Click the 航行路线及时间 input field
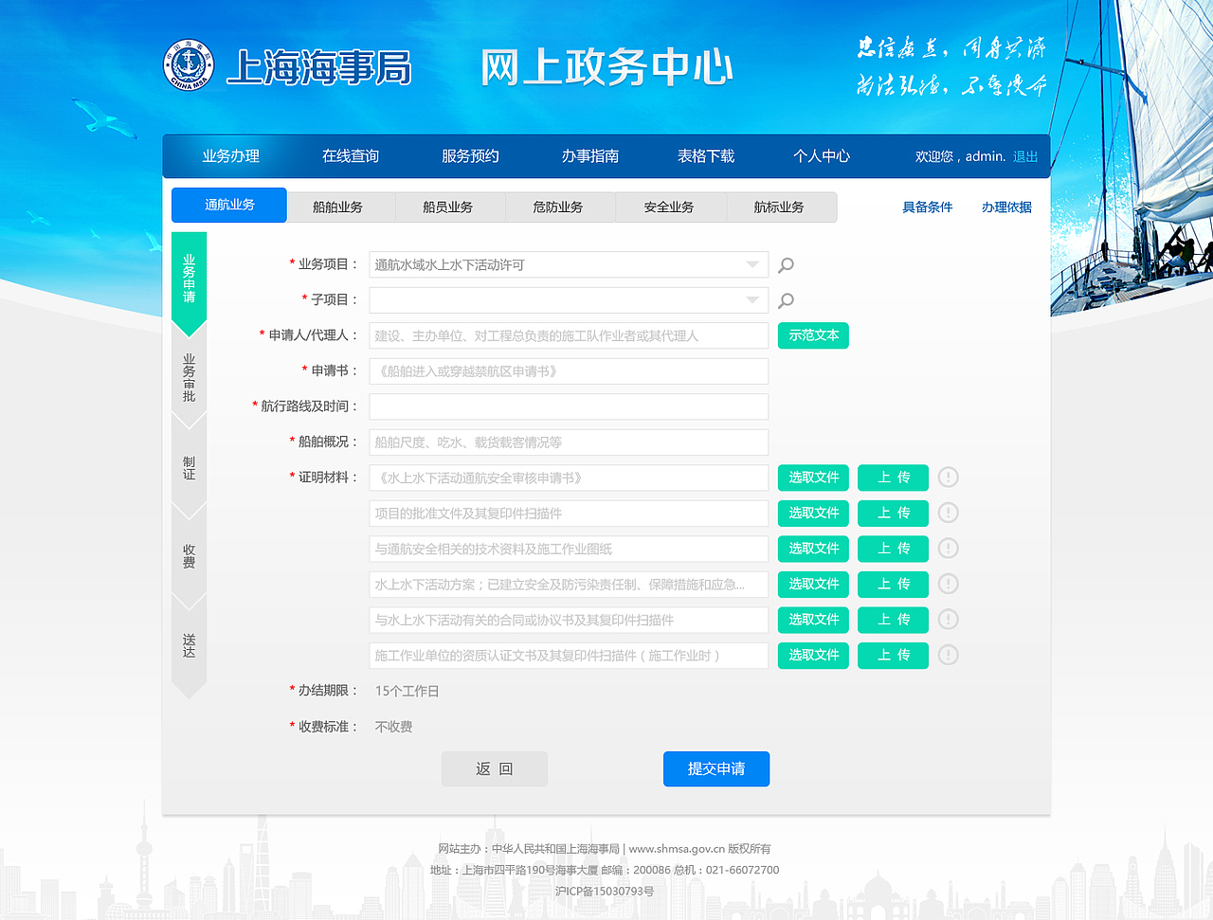Viewport: 1213px width, 920px height. [x=568, y=406]
